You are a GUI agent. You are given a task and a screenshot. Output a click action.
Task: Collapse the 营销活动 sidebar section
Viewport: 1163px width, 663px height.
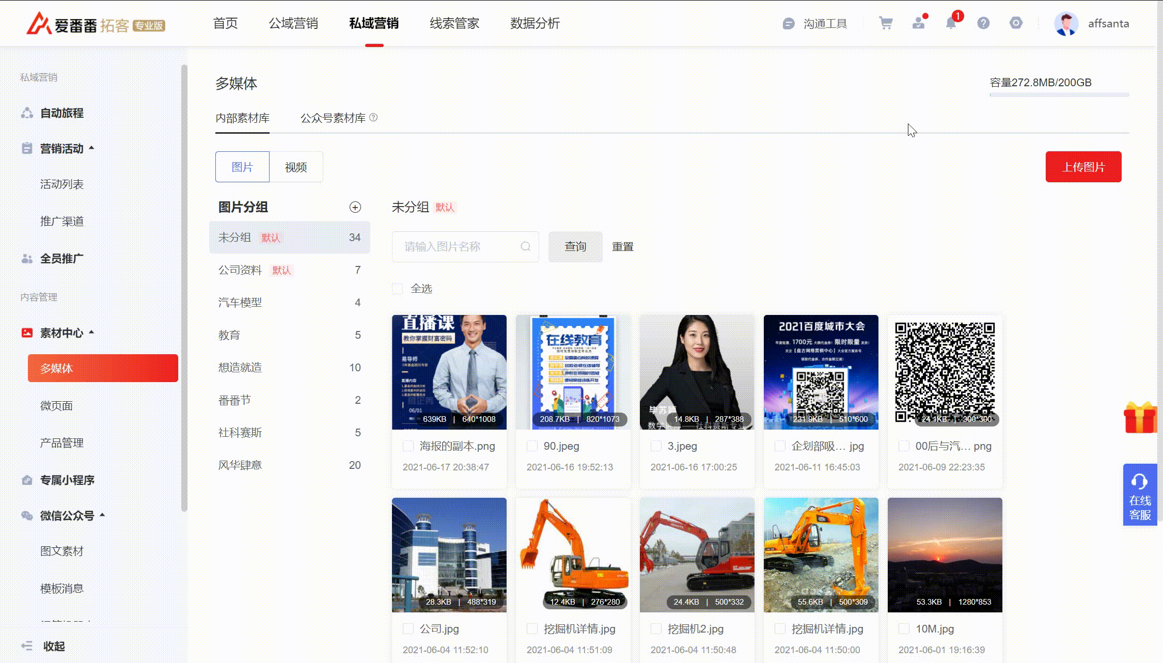click(x=91, y=148)
